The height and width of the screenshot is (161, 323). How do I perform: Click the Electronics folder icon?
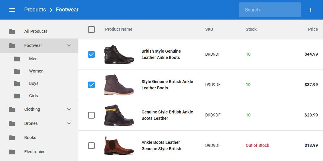click(x=12, y=152)
